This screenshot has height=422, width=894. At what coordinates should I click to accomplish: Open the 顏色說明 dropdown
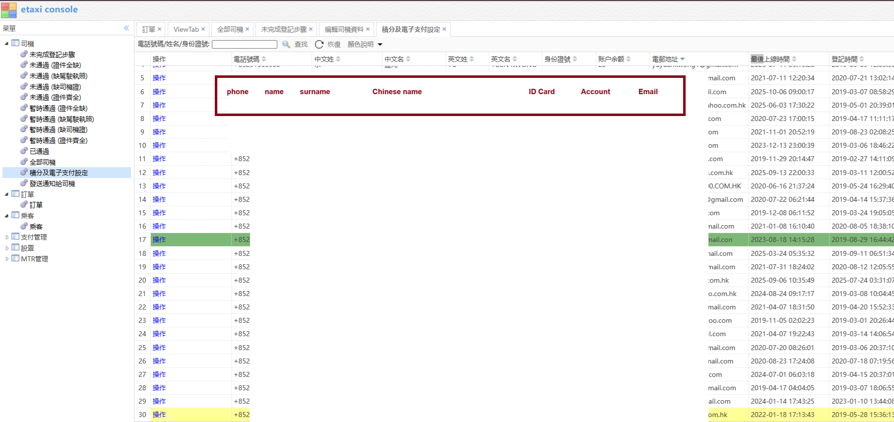pos(380,45)
